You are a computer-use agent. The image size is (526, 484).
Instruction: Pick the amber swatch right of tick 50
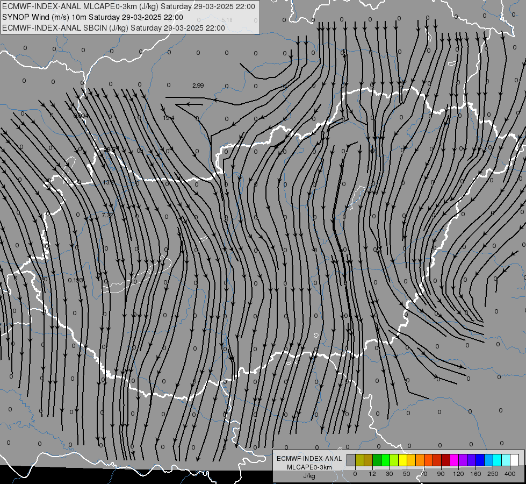(411, 460)
